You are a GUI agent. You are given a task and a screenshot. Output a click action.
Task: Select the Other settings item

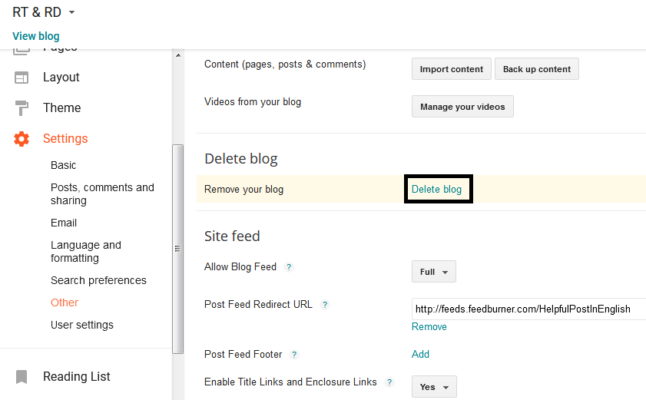(x=65, y=302)
